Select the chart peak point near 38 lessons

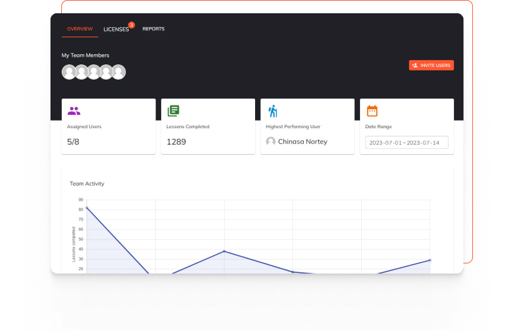click(x=224, y=251)
